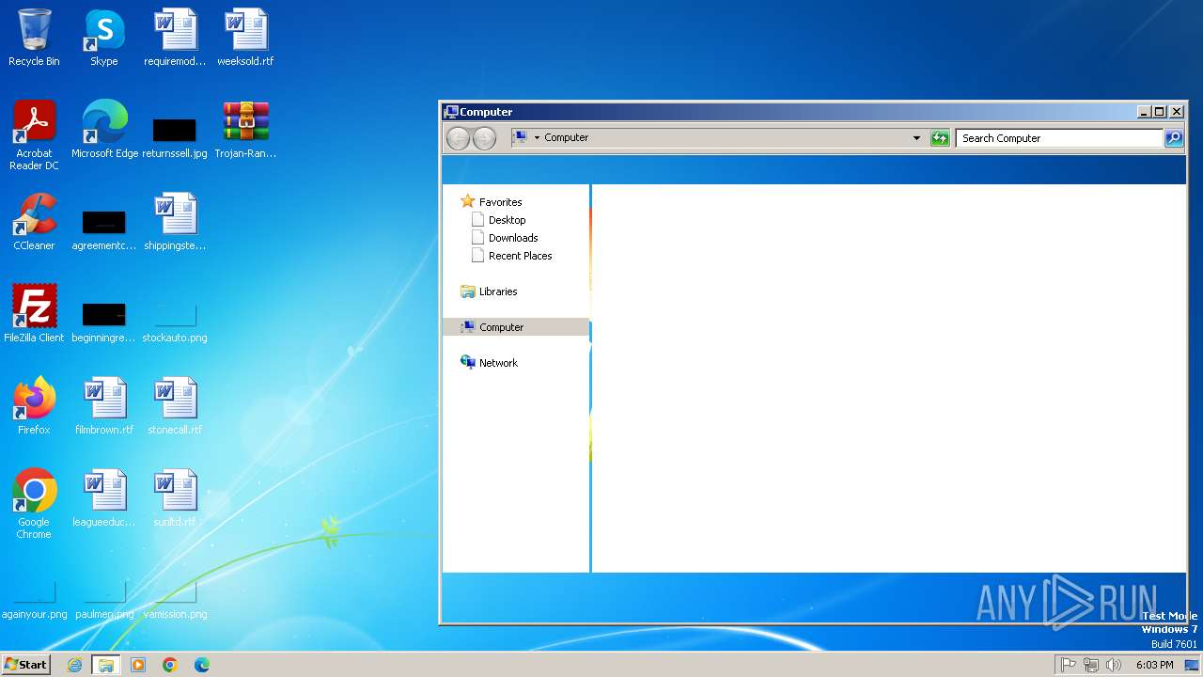Open CCleaner desktop shortcut
Image resolution: width=1203 pixels, height=677 pixels.
pyautogui.click(x=34, y=222)
